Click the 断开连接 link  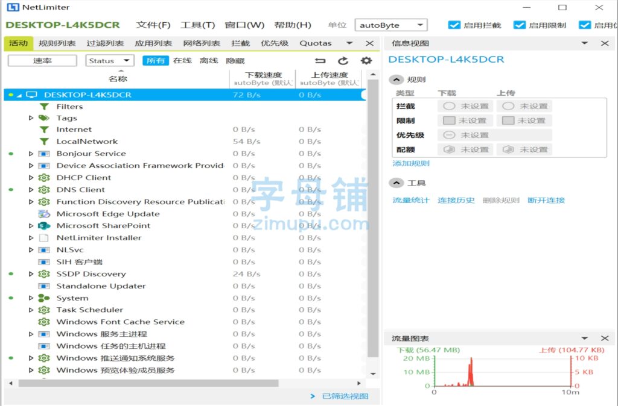coord(546,200)
